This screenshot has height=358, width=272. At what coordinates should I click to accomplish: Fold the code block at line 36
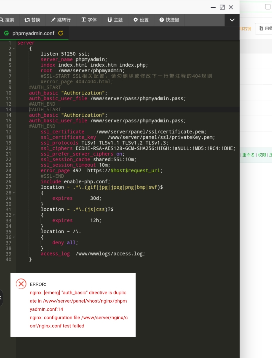tap(14, 237)
